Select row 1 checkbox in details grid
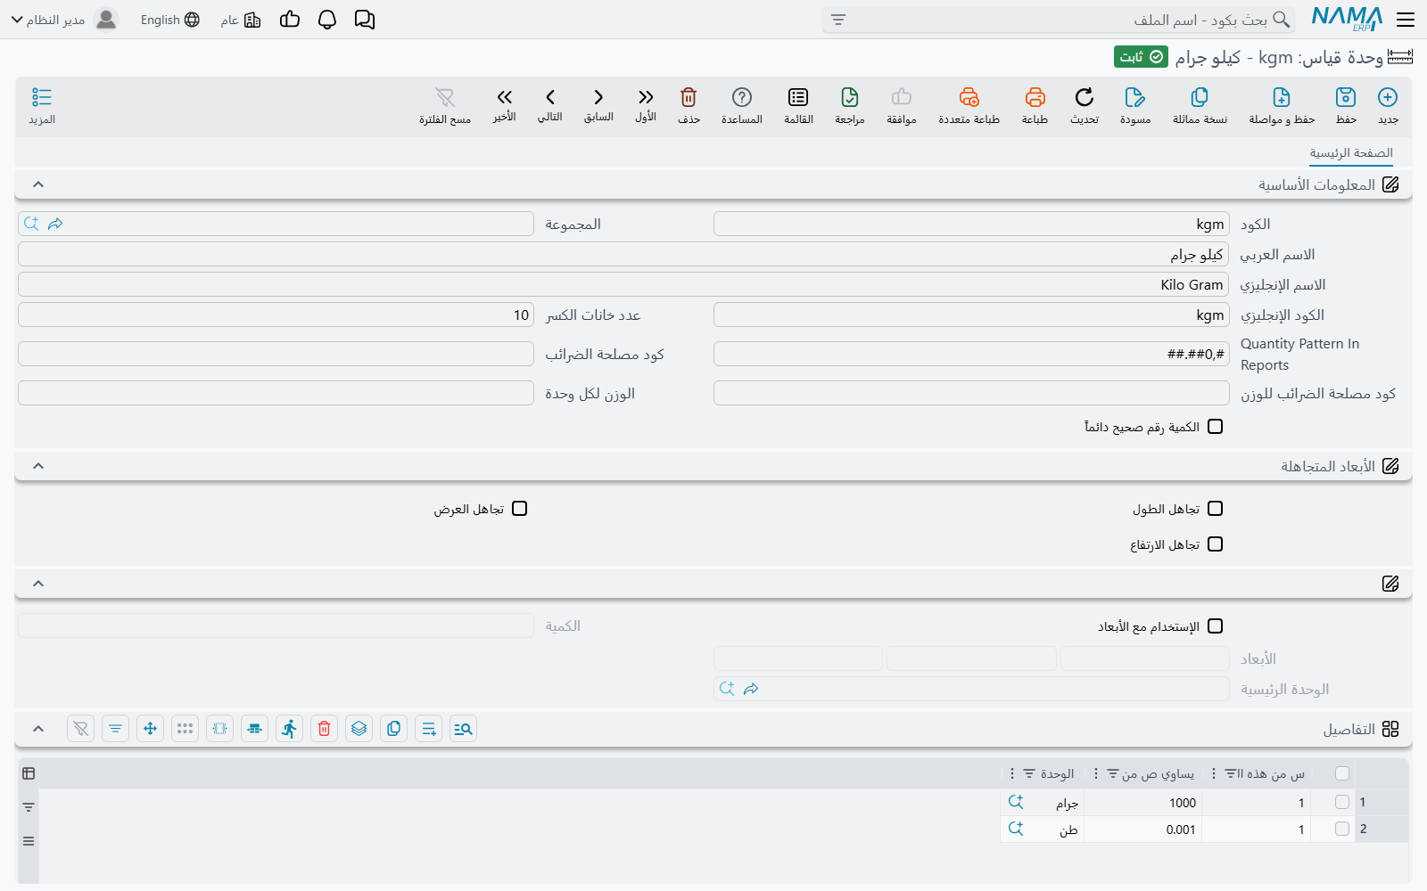 pos(1342,802)
